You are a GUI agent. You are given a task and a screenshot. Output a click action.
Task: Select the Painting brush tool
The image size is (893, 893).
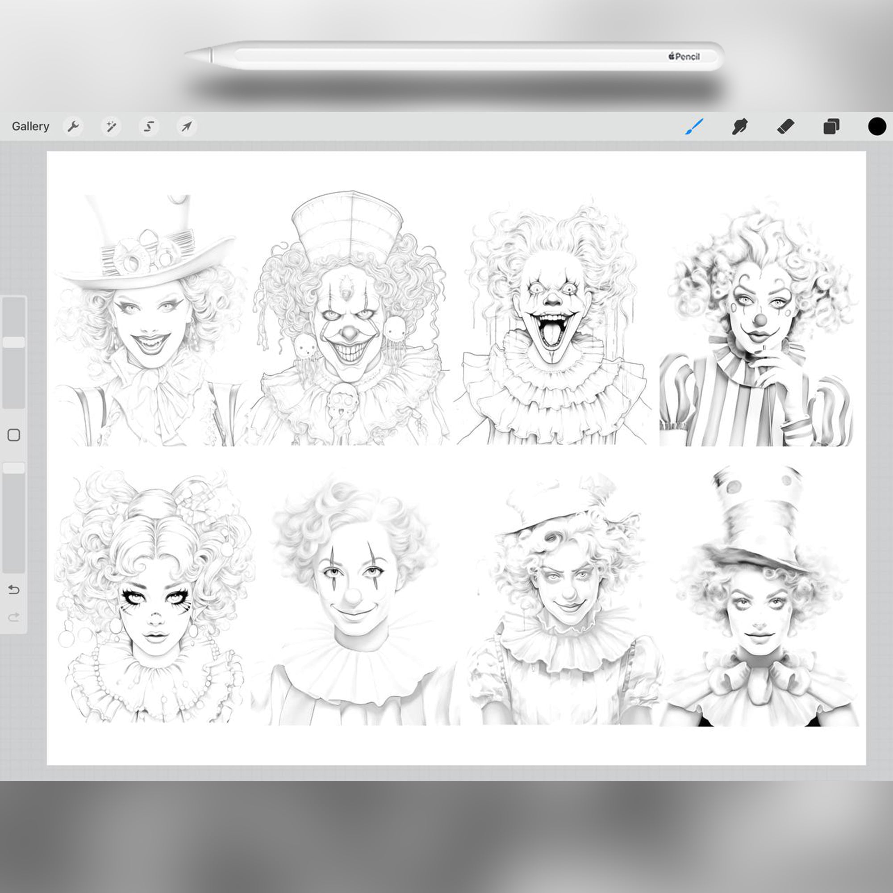[x=693, y=126]
